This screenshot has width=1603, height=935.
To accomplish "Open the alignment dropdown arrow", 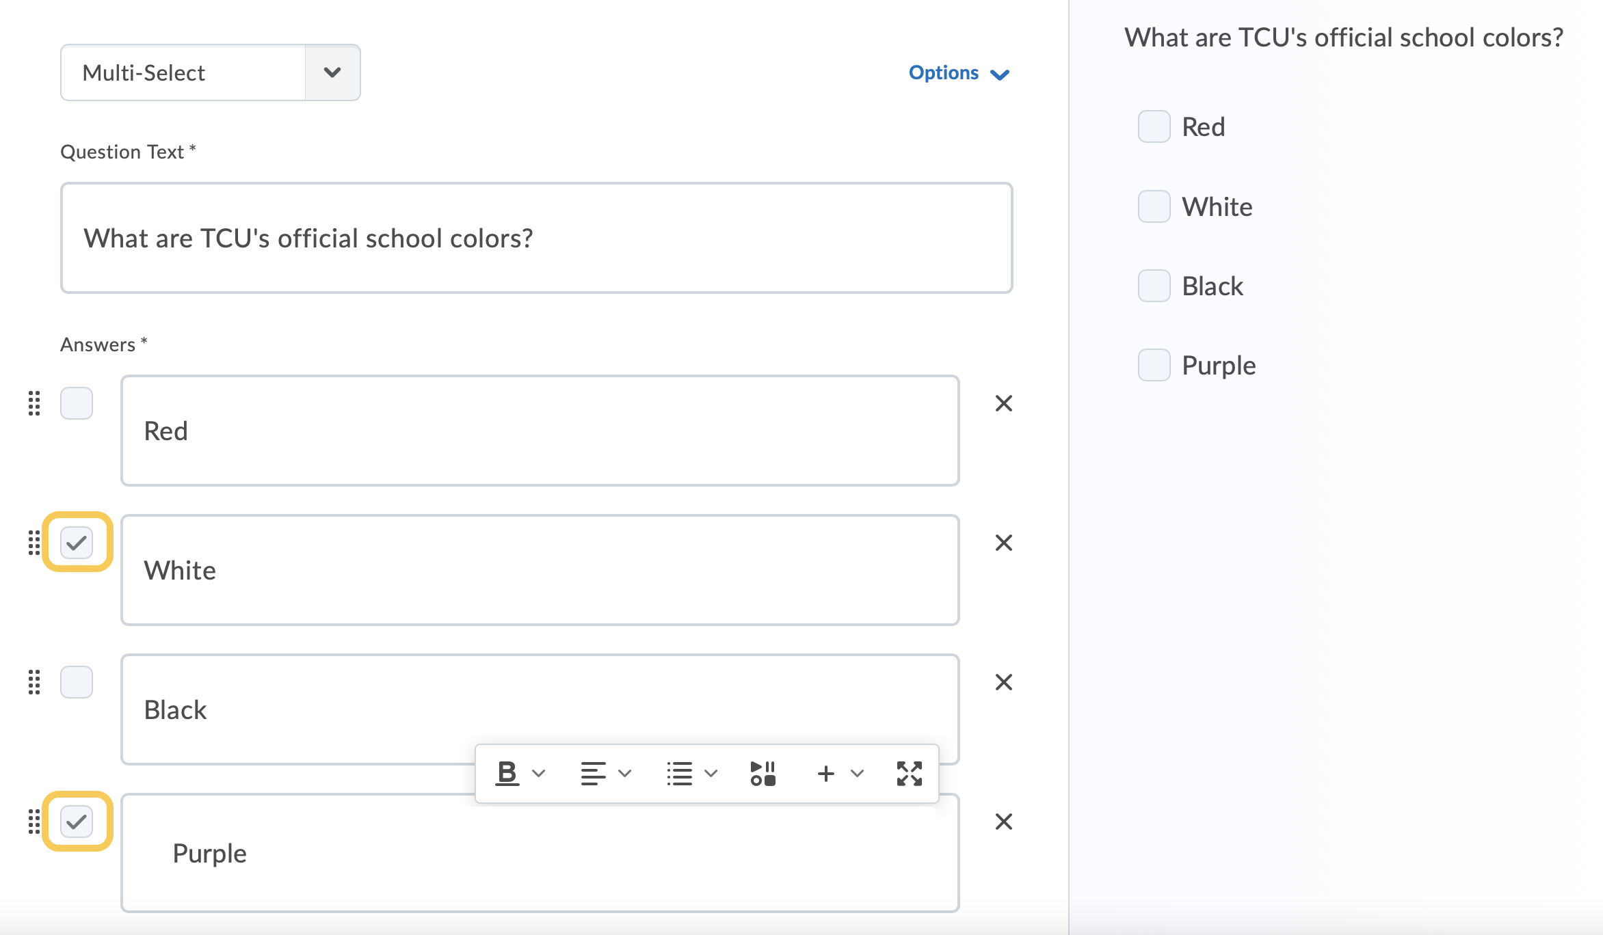I will coord(624,774).
